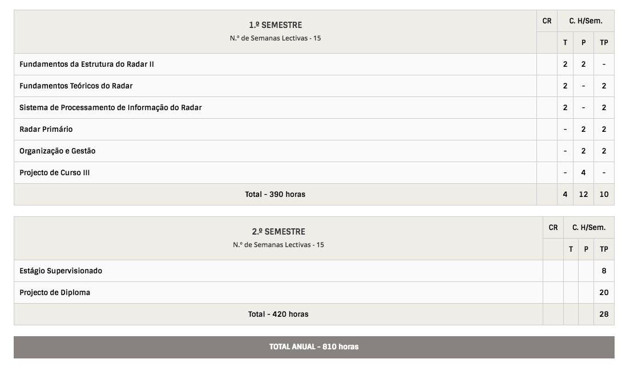
Task: Click the 2.º SEMESTRE header title
Action: pyautogui.click(x=278, y=232)
